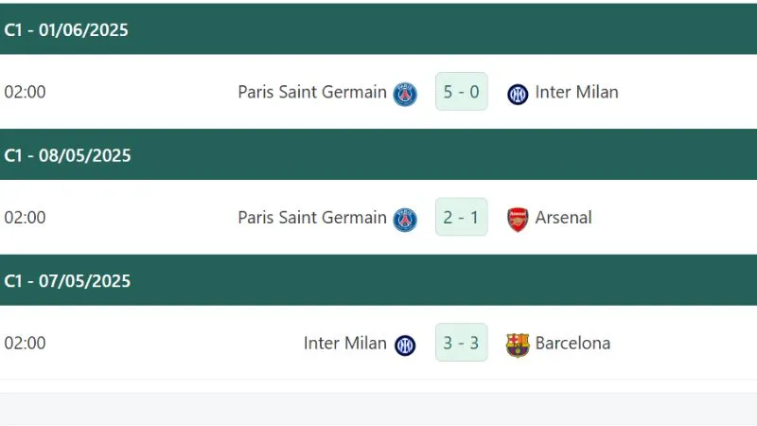Click the PSG crest in the 5-0 match

[405, 94]
